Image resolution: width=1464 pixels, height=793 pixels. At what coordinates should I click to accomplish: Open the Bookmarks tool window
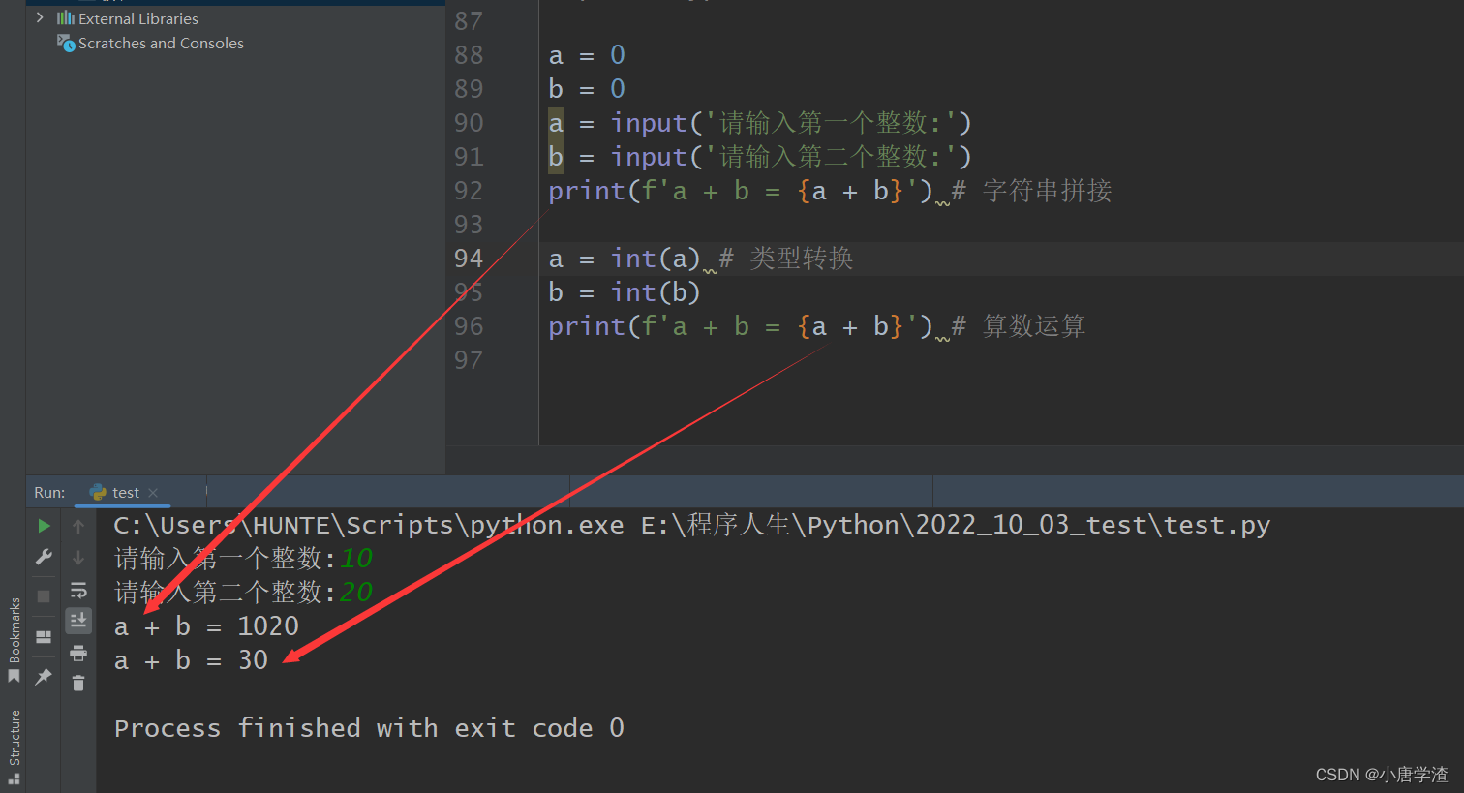14,639
